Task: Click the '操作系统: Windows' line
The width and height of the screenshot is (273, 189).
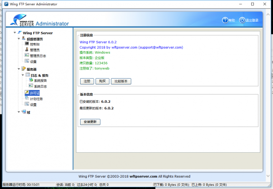Action: [x=95, y=53]
